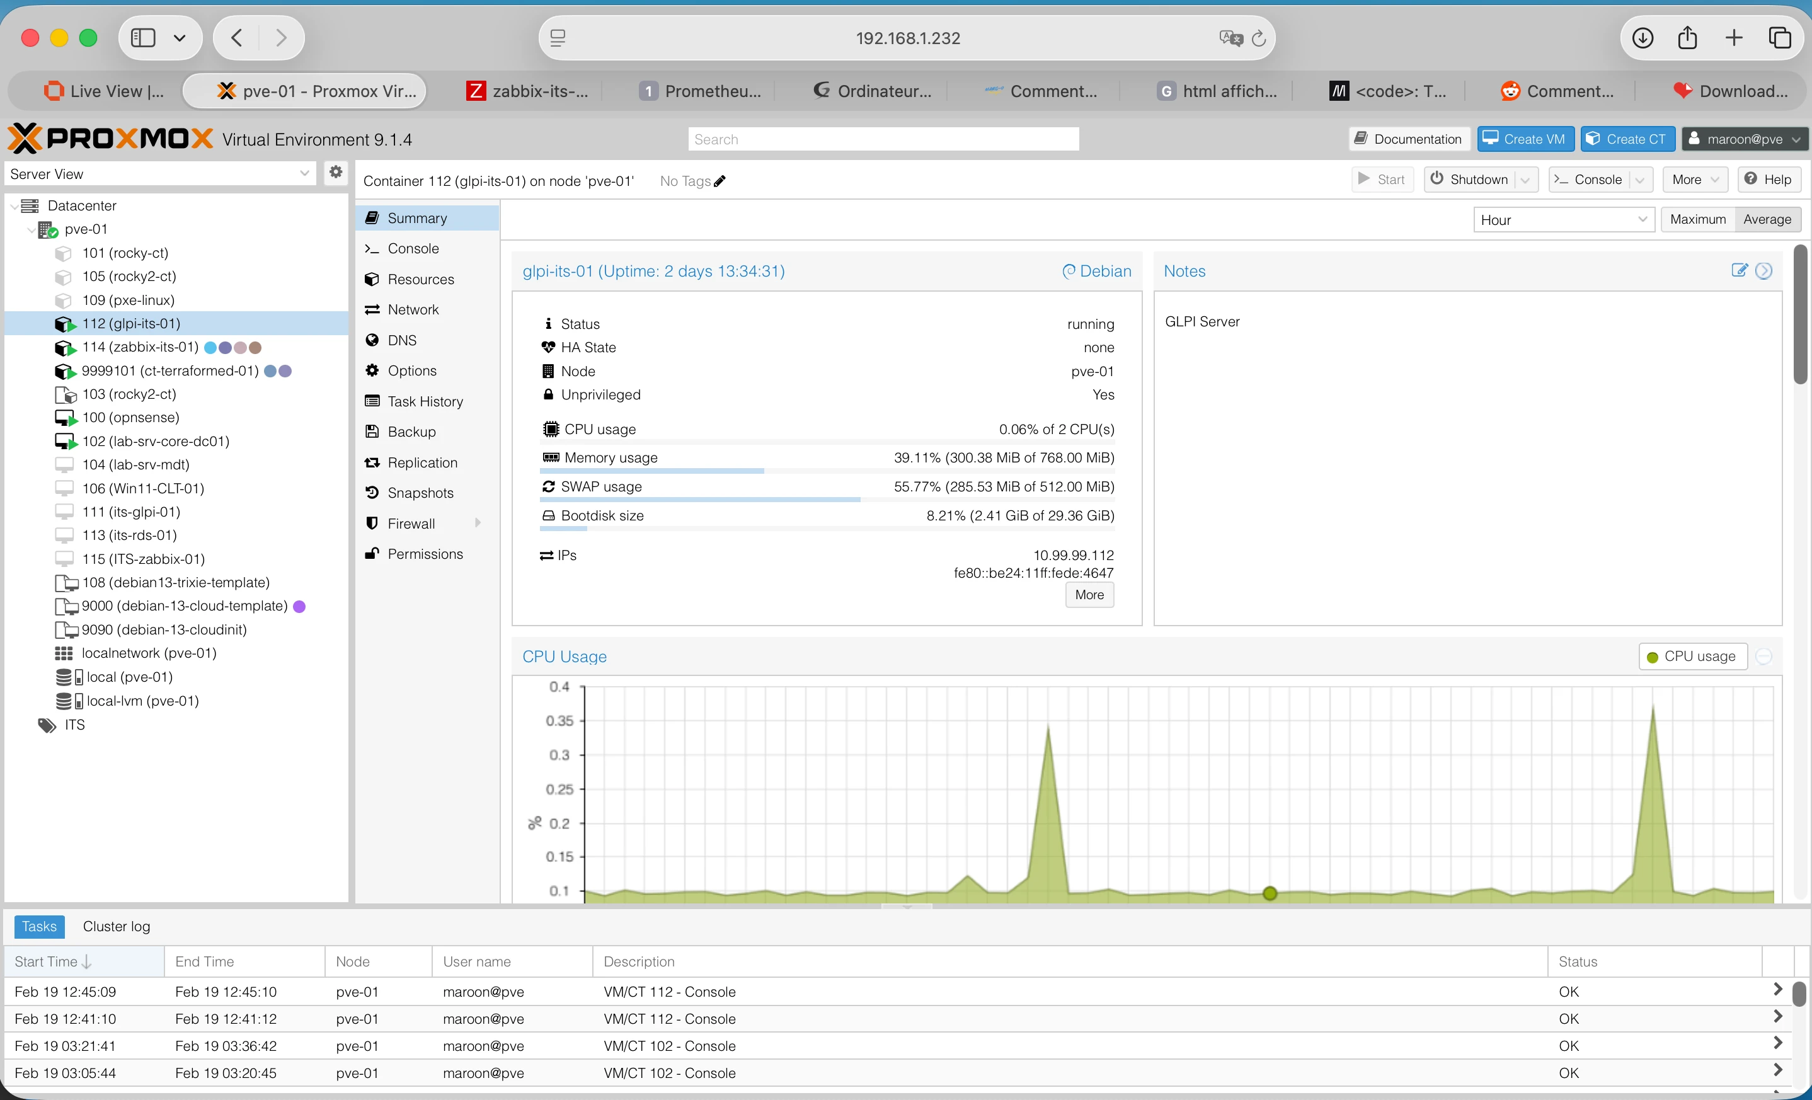Collapse the Datacenter tree node
The height and width of the screenshot is (1100, 1812).
click(14, 206)
